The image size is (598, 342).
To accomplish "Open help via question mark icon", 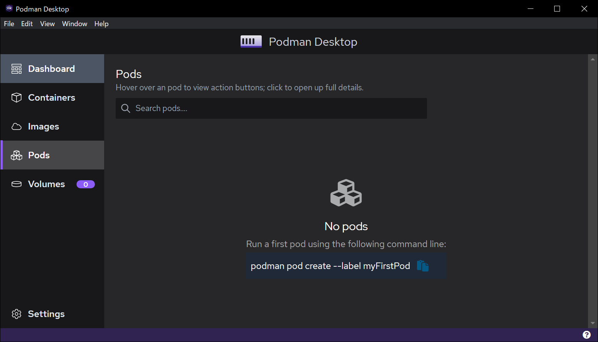I will [x=586, y=335].
